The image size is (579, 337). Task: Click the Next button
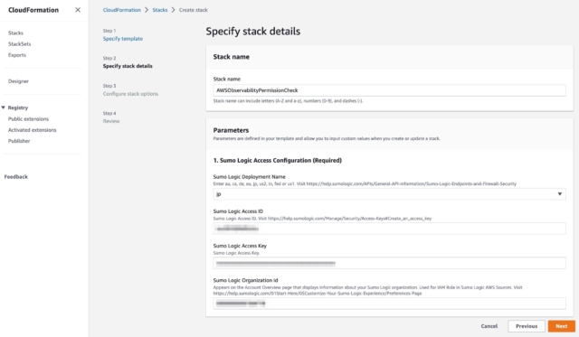pyautogui.click(x=561, y=326)
